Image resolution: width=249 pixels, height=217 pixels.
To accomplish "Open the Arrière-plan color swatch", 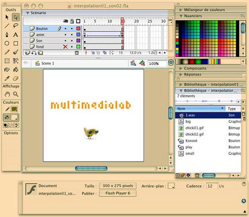I will (171, 186).
